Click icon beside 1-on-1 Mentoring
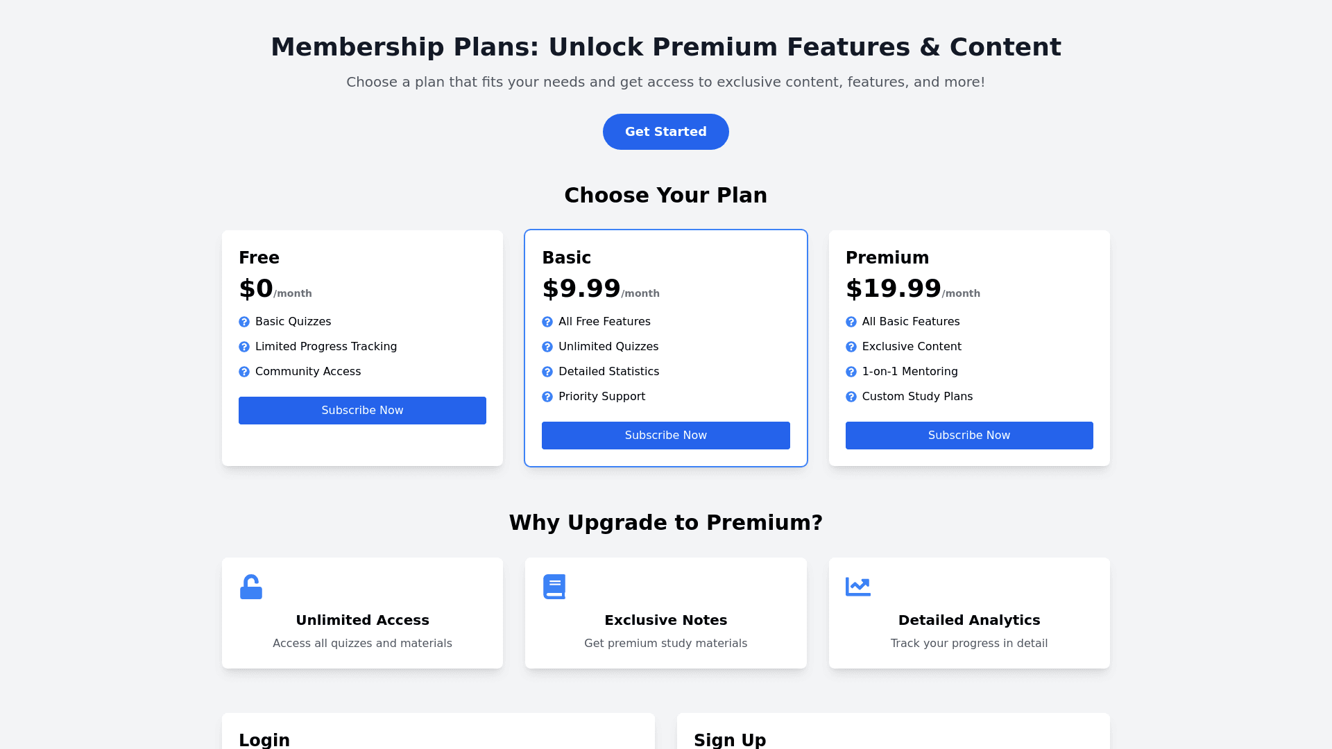Screen dimensions: 1332x749 [x=851, y=372]
